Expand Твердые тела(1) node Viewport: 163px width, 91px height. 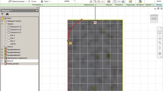coord(2,21)
